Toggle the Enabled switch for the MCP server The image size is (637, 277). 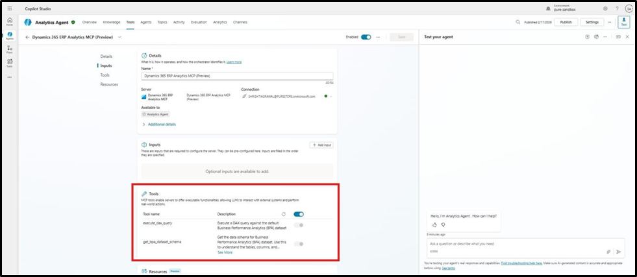[x=366, y=37]
